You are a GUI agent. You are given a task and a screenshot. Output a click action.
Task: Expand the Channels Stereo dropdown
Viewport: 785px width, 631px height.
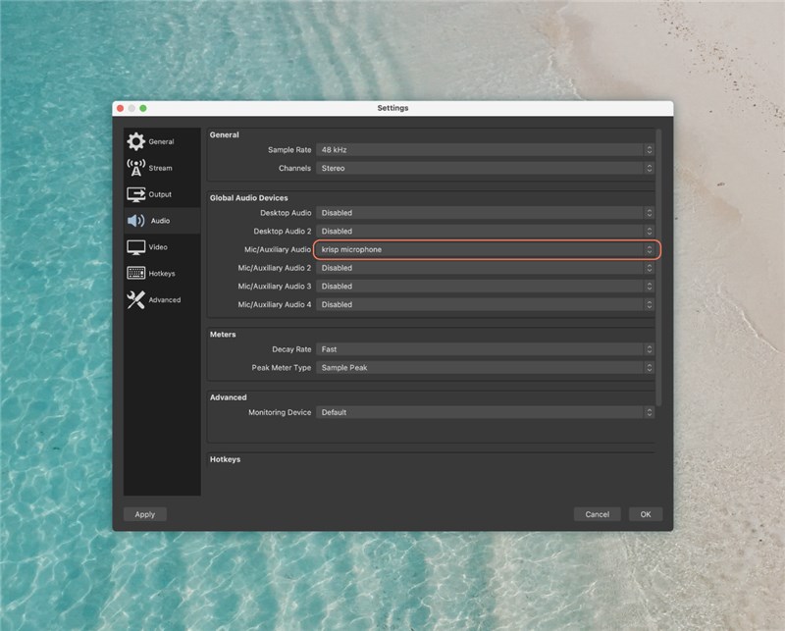pyautogui.click(x=485, y=168)
